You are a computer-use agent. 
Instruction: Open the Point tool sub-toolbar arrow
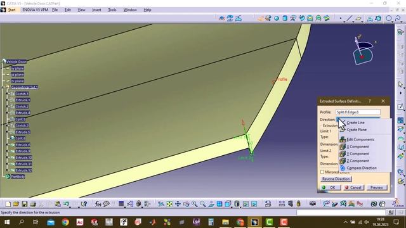coord(344,22)
